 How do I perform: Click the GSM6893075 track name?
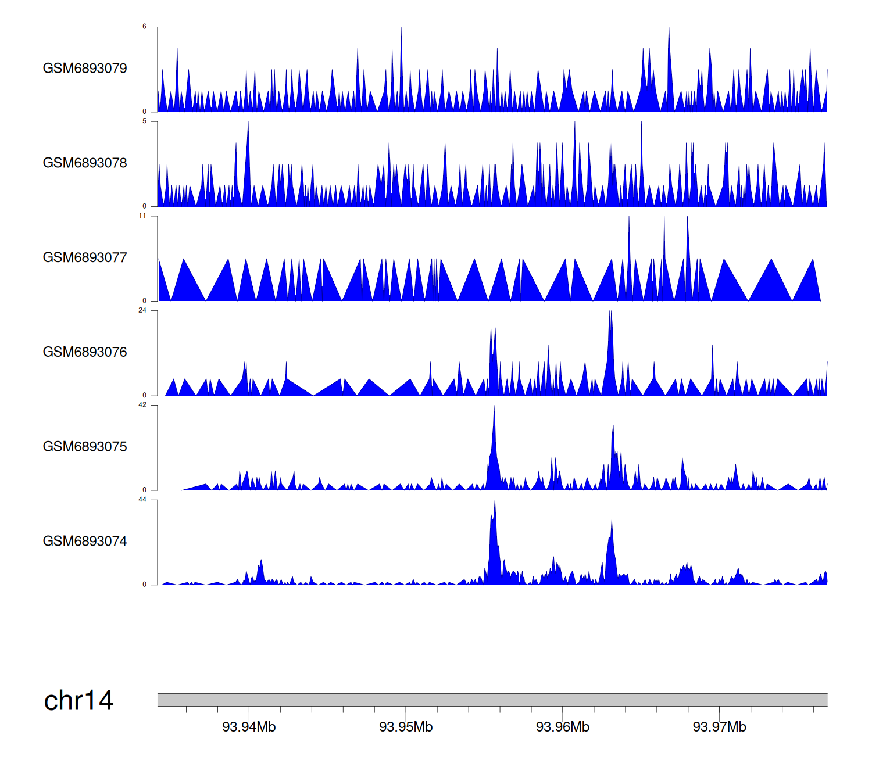pyautogui.click(x=85, y=447)
